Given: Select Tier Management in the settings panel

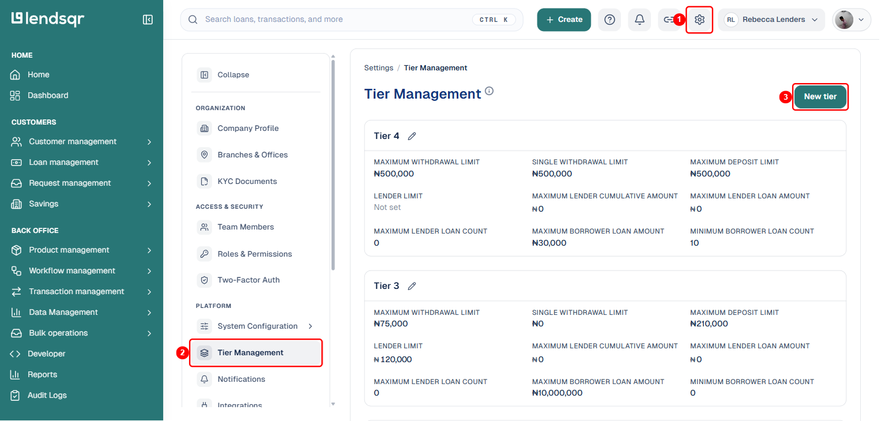Looking at the screenshot, I should [x=256, y=353].
